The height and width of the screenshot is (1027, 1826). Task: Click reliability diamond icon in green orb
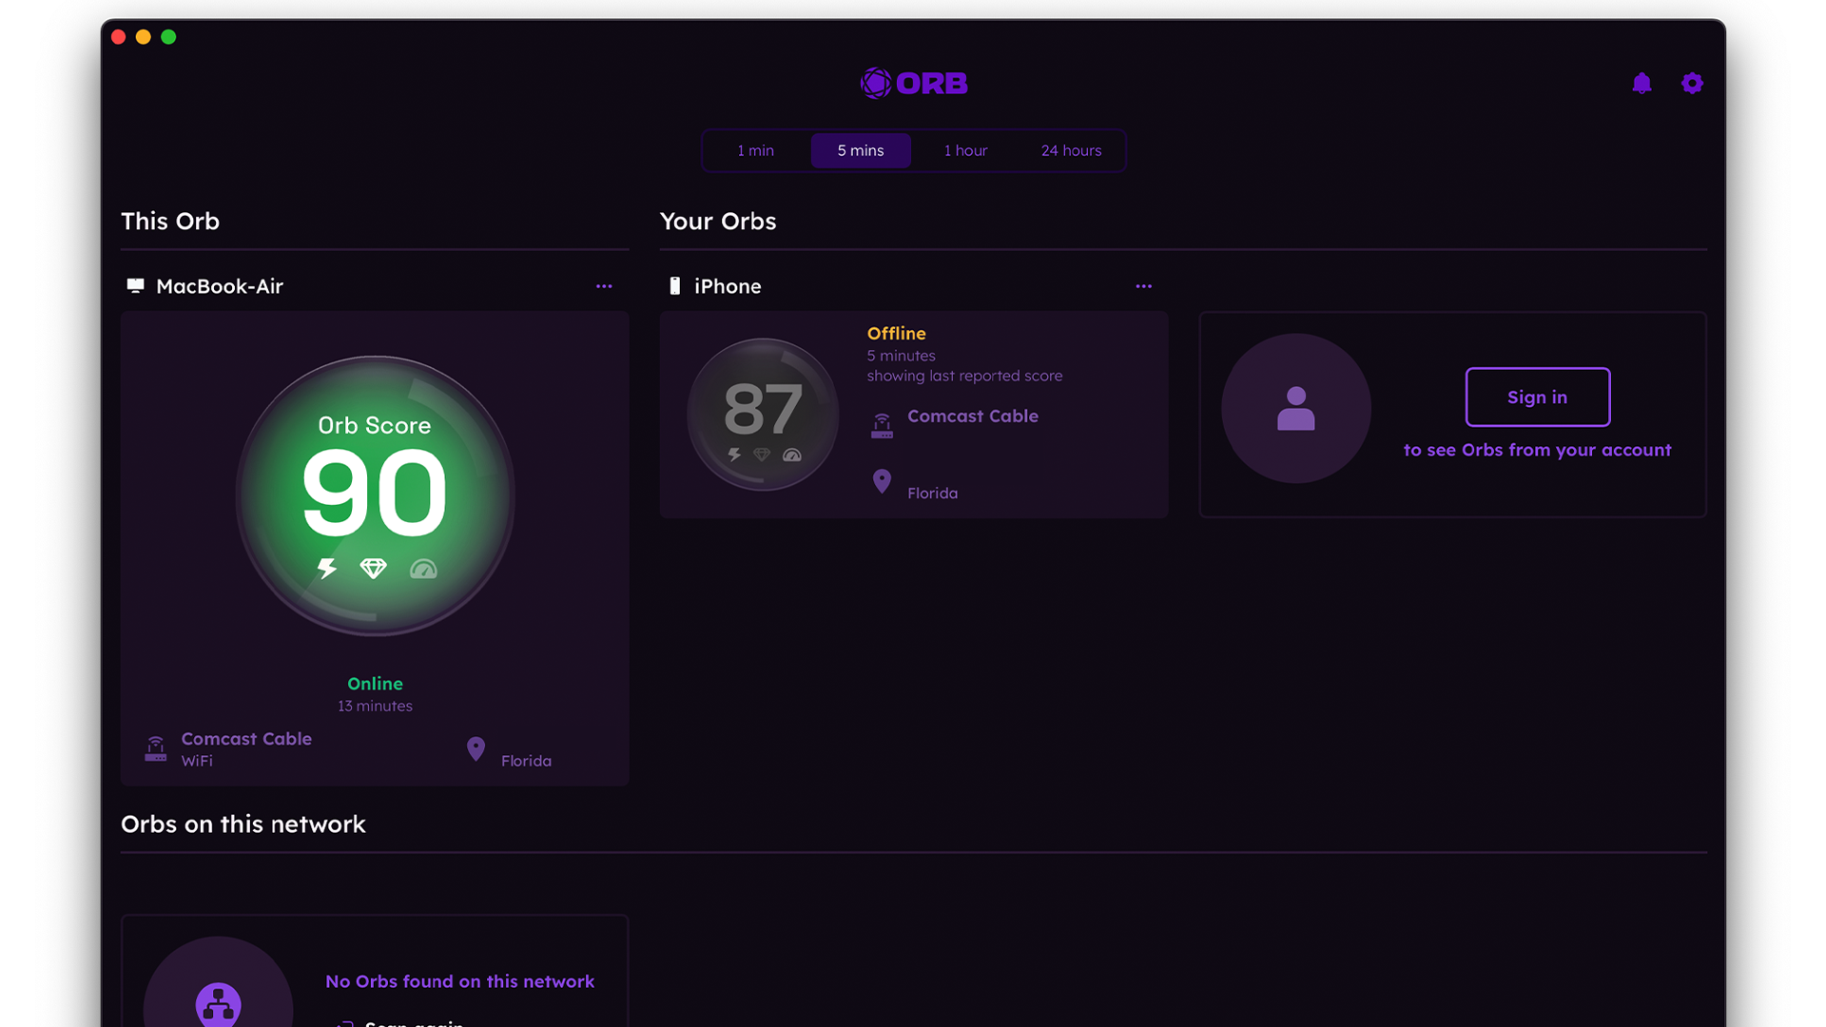click(x=373, y=569)
